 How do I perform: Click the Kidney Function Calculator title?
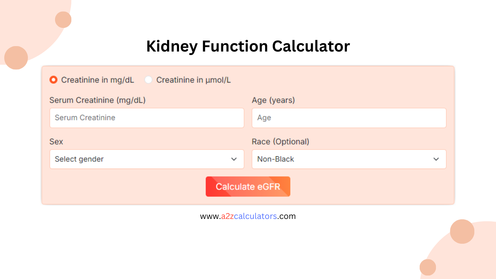248,46
